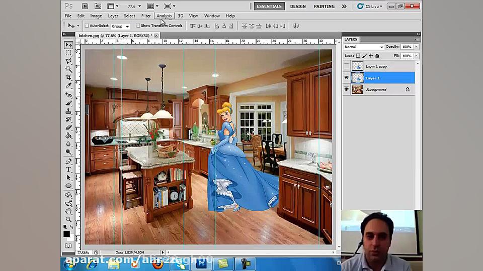Switch to the DESIGN workspace
The height and width of the screenshot is (271, 483).
click(x=298, y=6)
